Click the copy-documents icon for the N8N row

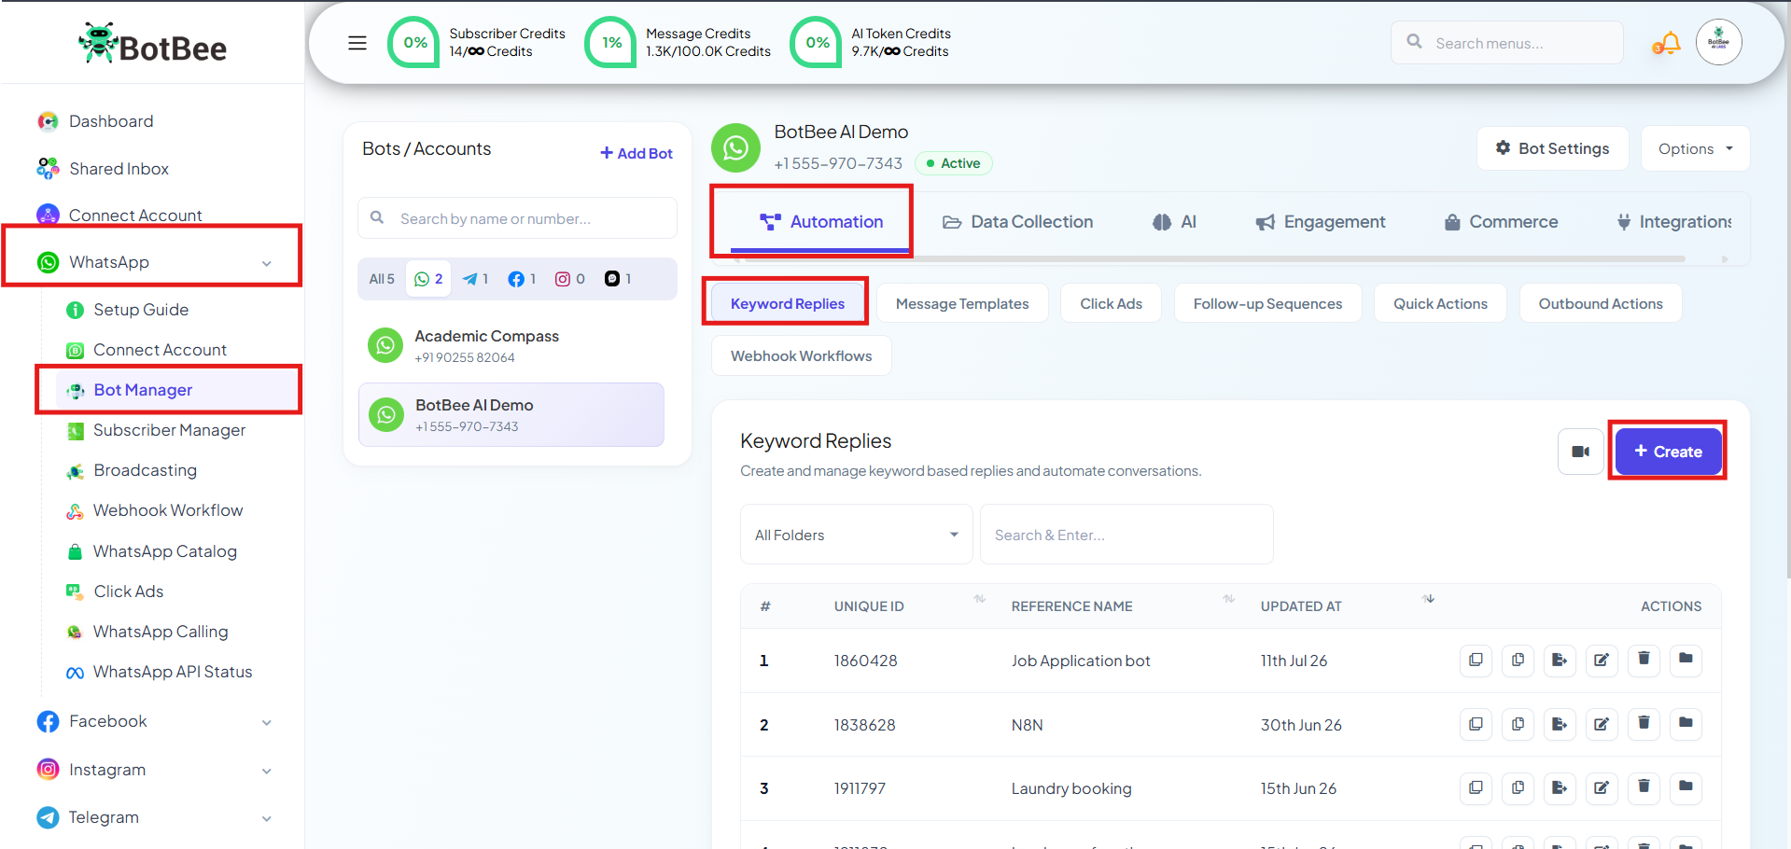[1518, 724]
